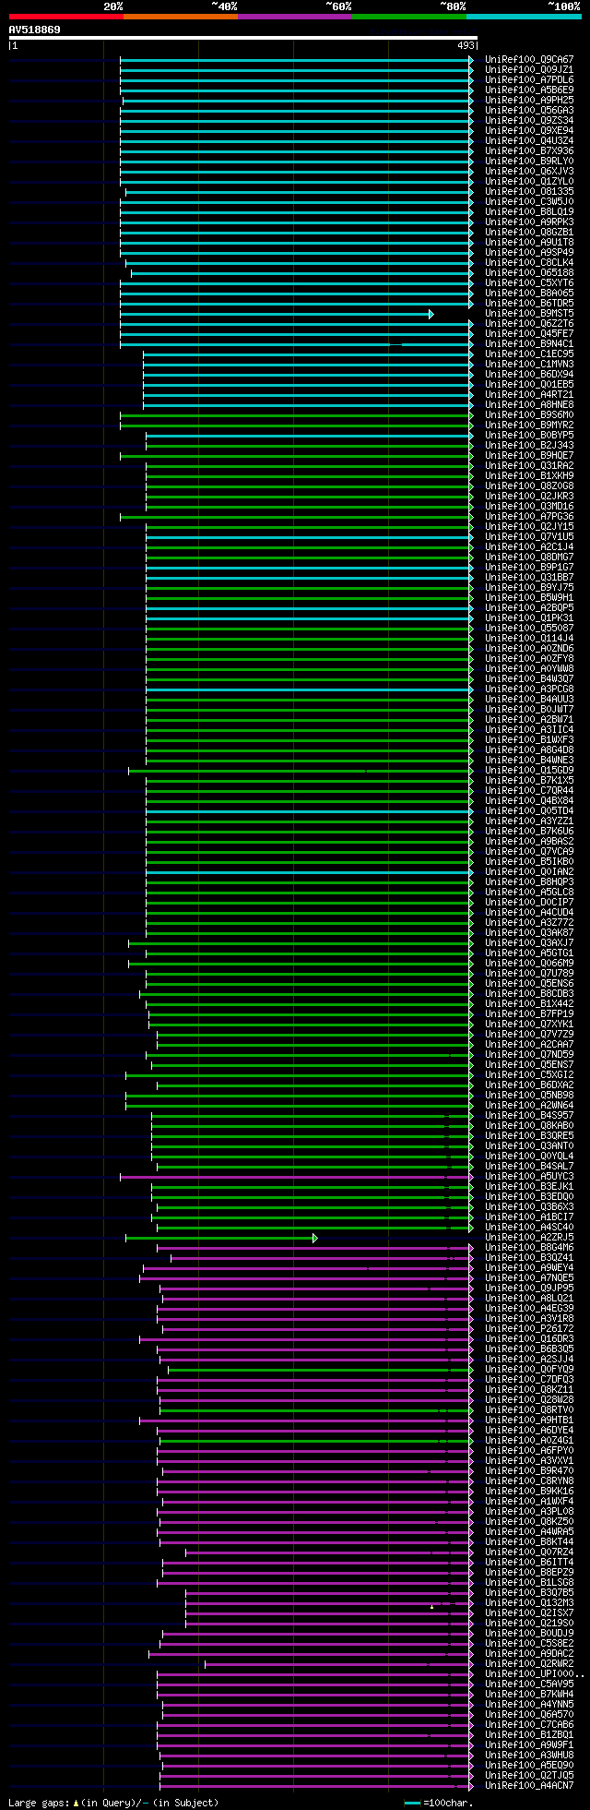Select the UniRef100_A0Z4G1 label
The height and width of the screenshot is (1810, 590).
(529, 1441)
